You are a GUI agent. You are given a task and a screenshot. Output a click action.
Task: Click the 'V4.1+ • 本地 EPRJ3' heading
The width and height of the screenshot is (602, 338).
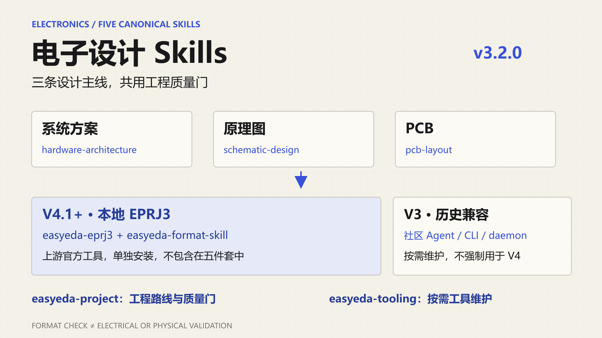click(106, 214)
